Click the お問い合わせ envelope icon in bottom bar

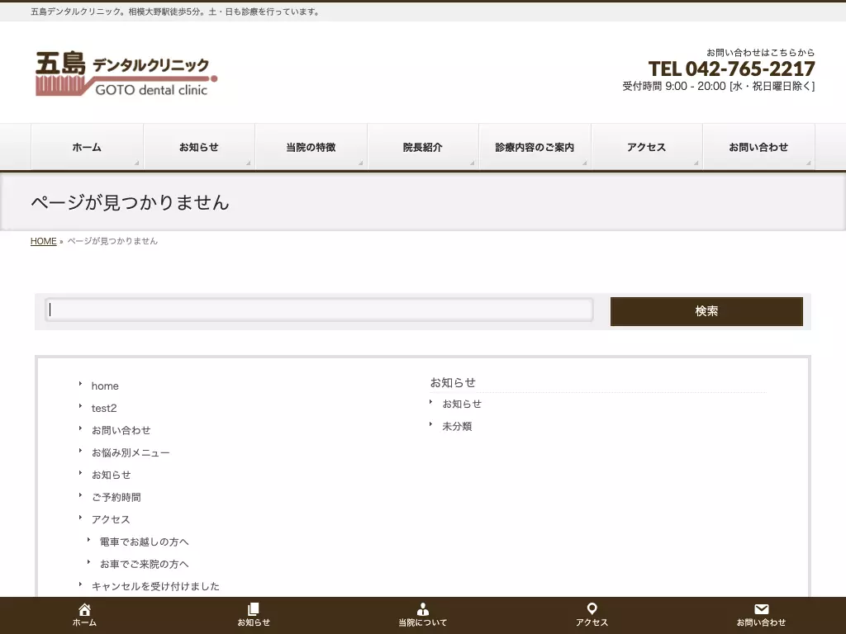(x=761, y=609)
